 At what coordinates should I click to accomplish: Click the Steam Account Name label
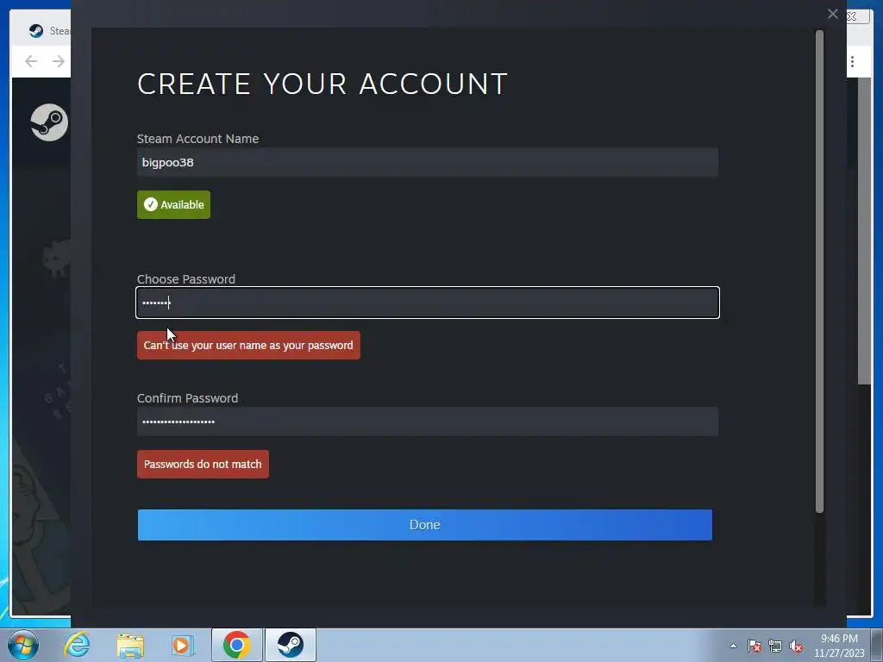(x=197, y=139)
